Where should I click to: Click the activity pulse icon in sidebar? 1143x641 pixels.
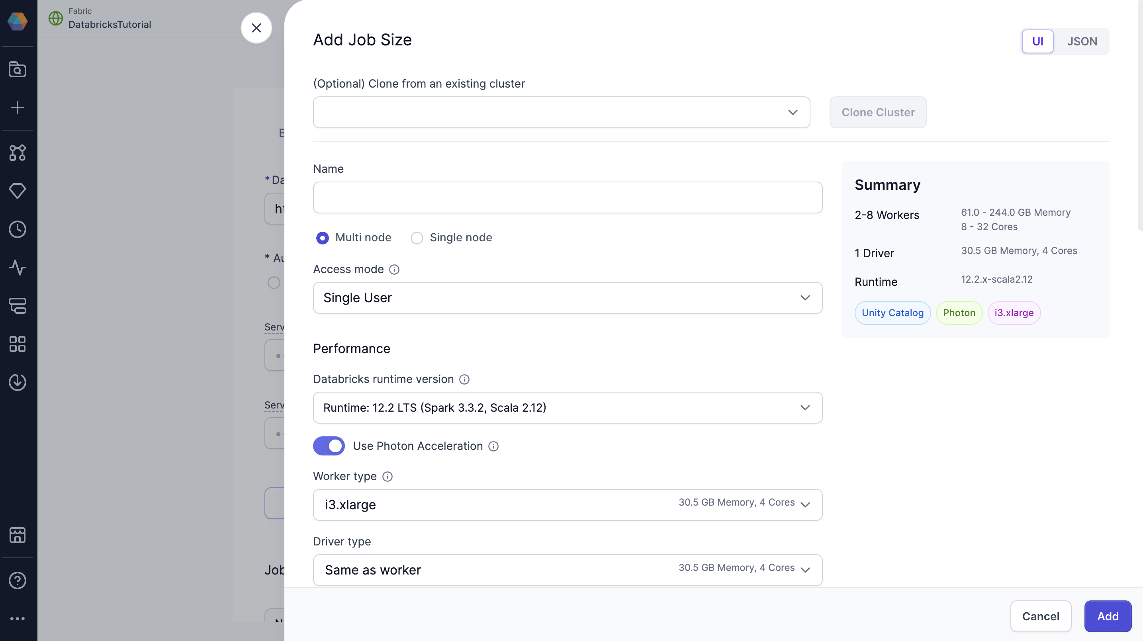[18, 268]
